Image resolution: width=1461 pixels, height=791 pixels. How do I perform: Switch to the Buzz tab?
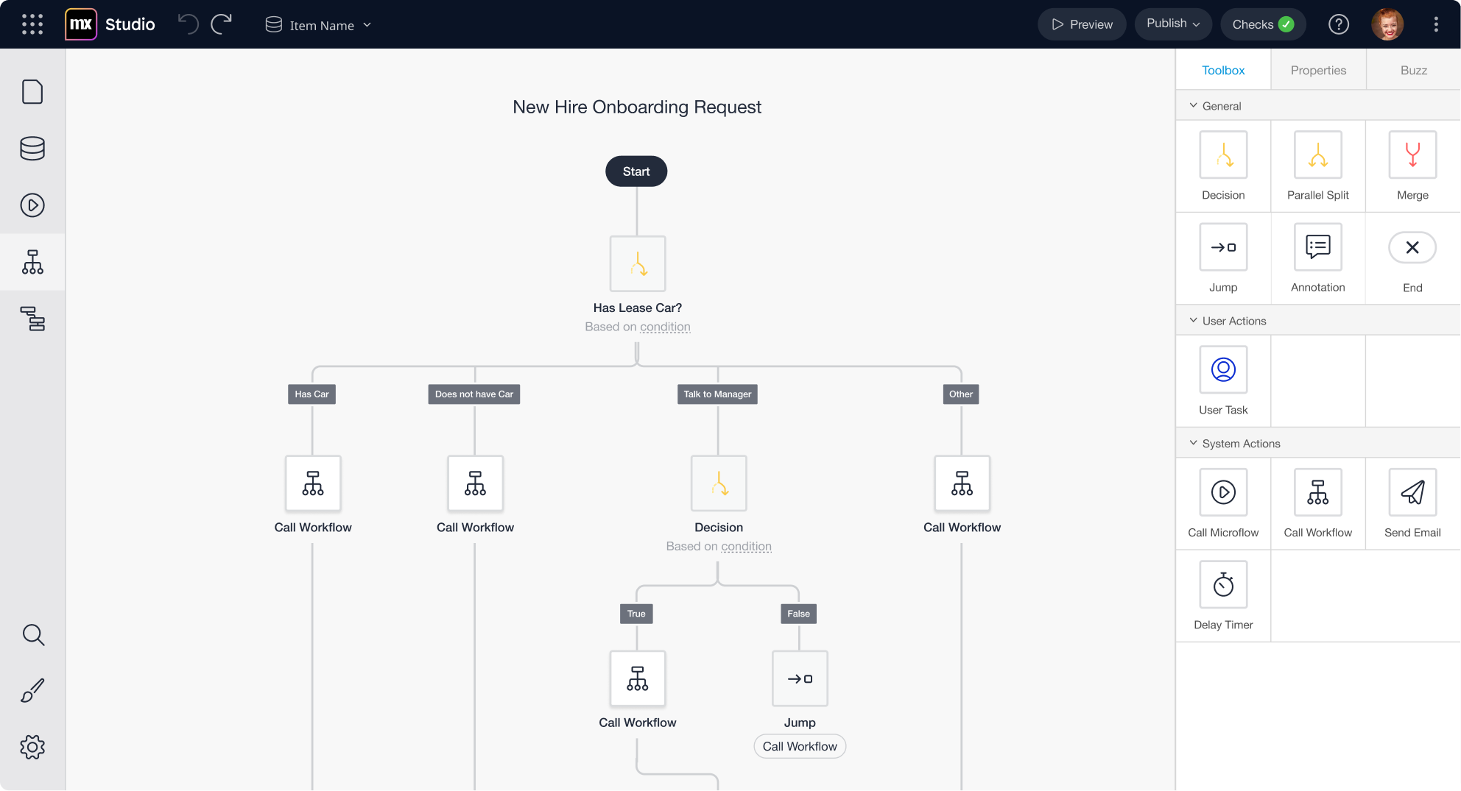click(x=1413, y=70)
